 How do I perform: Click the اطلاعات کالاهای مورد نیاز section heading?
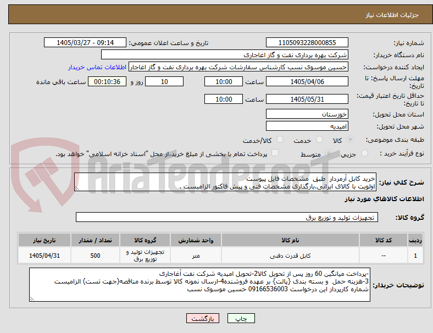[x=384, y=199]
